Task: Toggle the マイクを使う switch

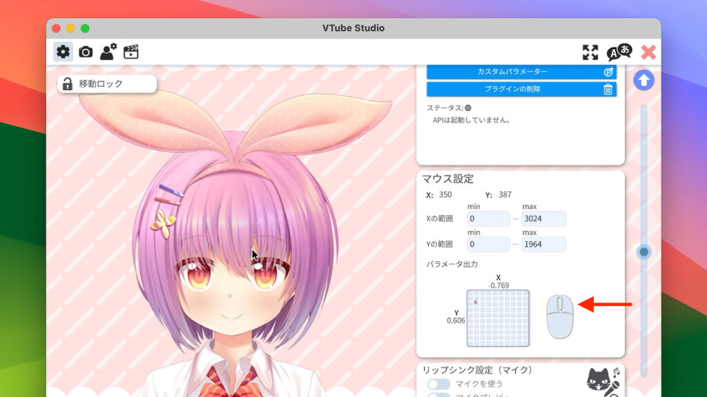Action: (438, 384)
